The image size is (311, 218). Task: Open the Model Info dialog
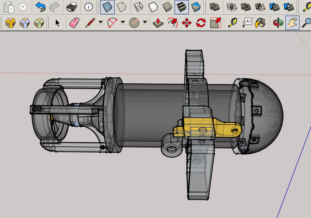click(89, 7)
